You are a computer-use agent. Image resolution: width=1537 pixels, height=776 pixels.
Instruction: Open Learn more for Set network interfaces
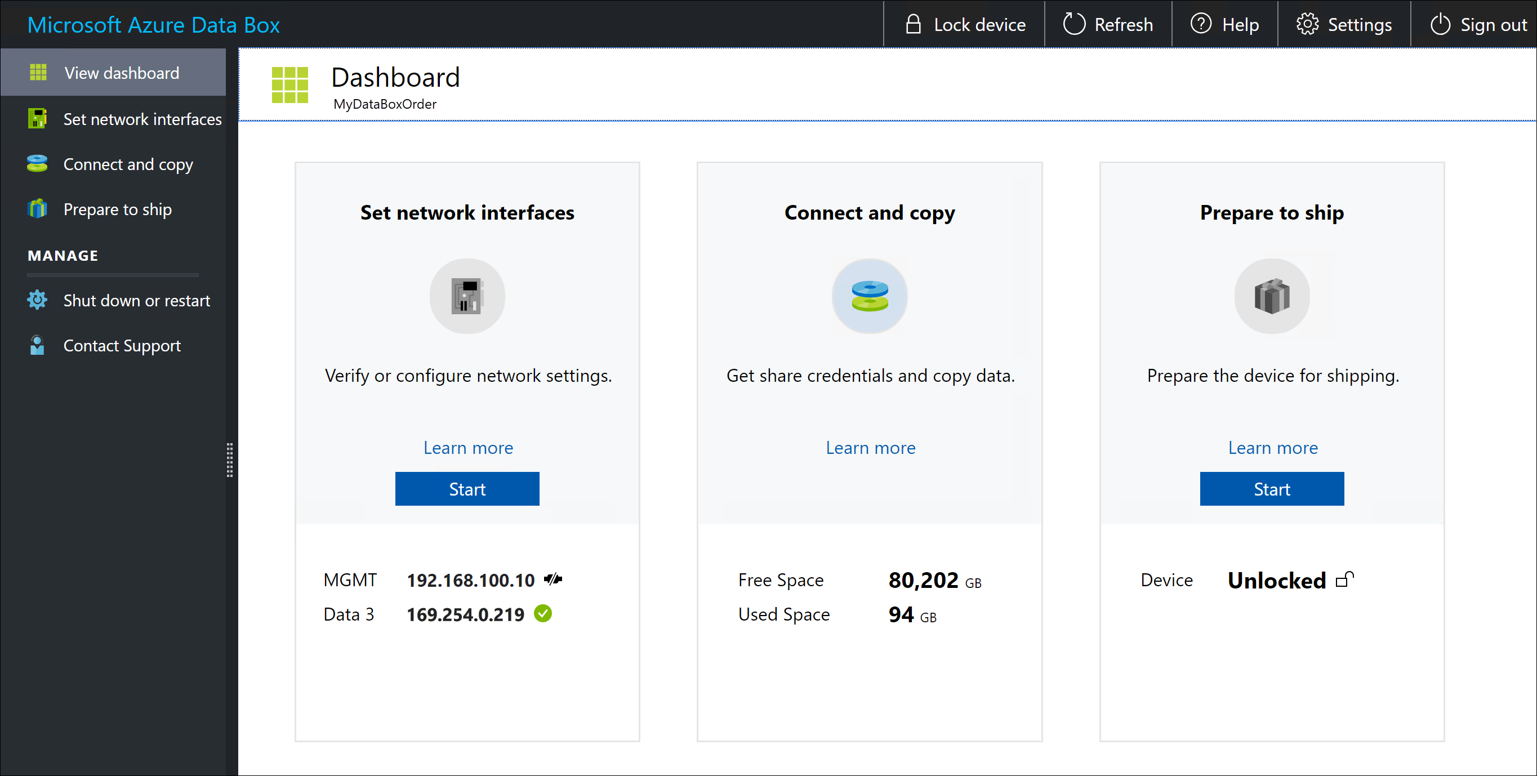pos(468,447)
